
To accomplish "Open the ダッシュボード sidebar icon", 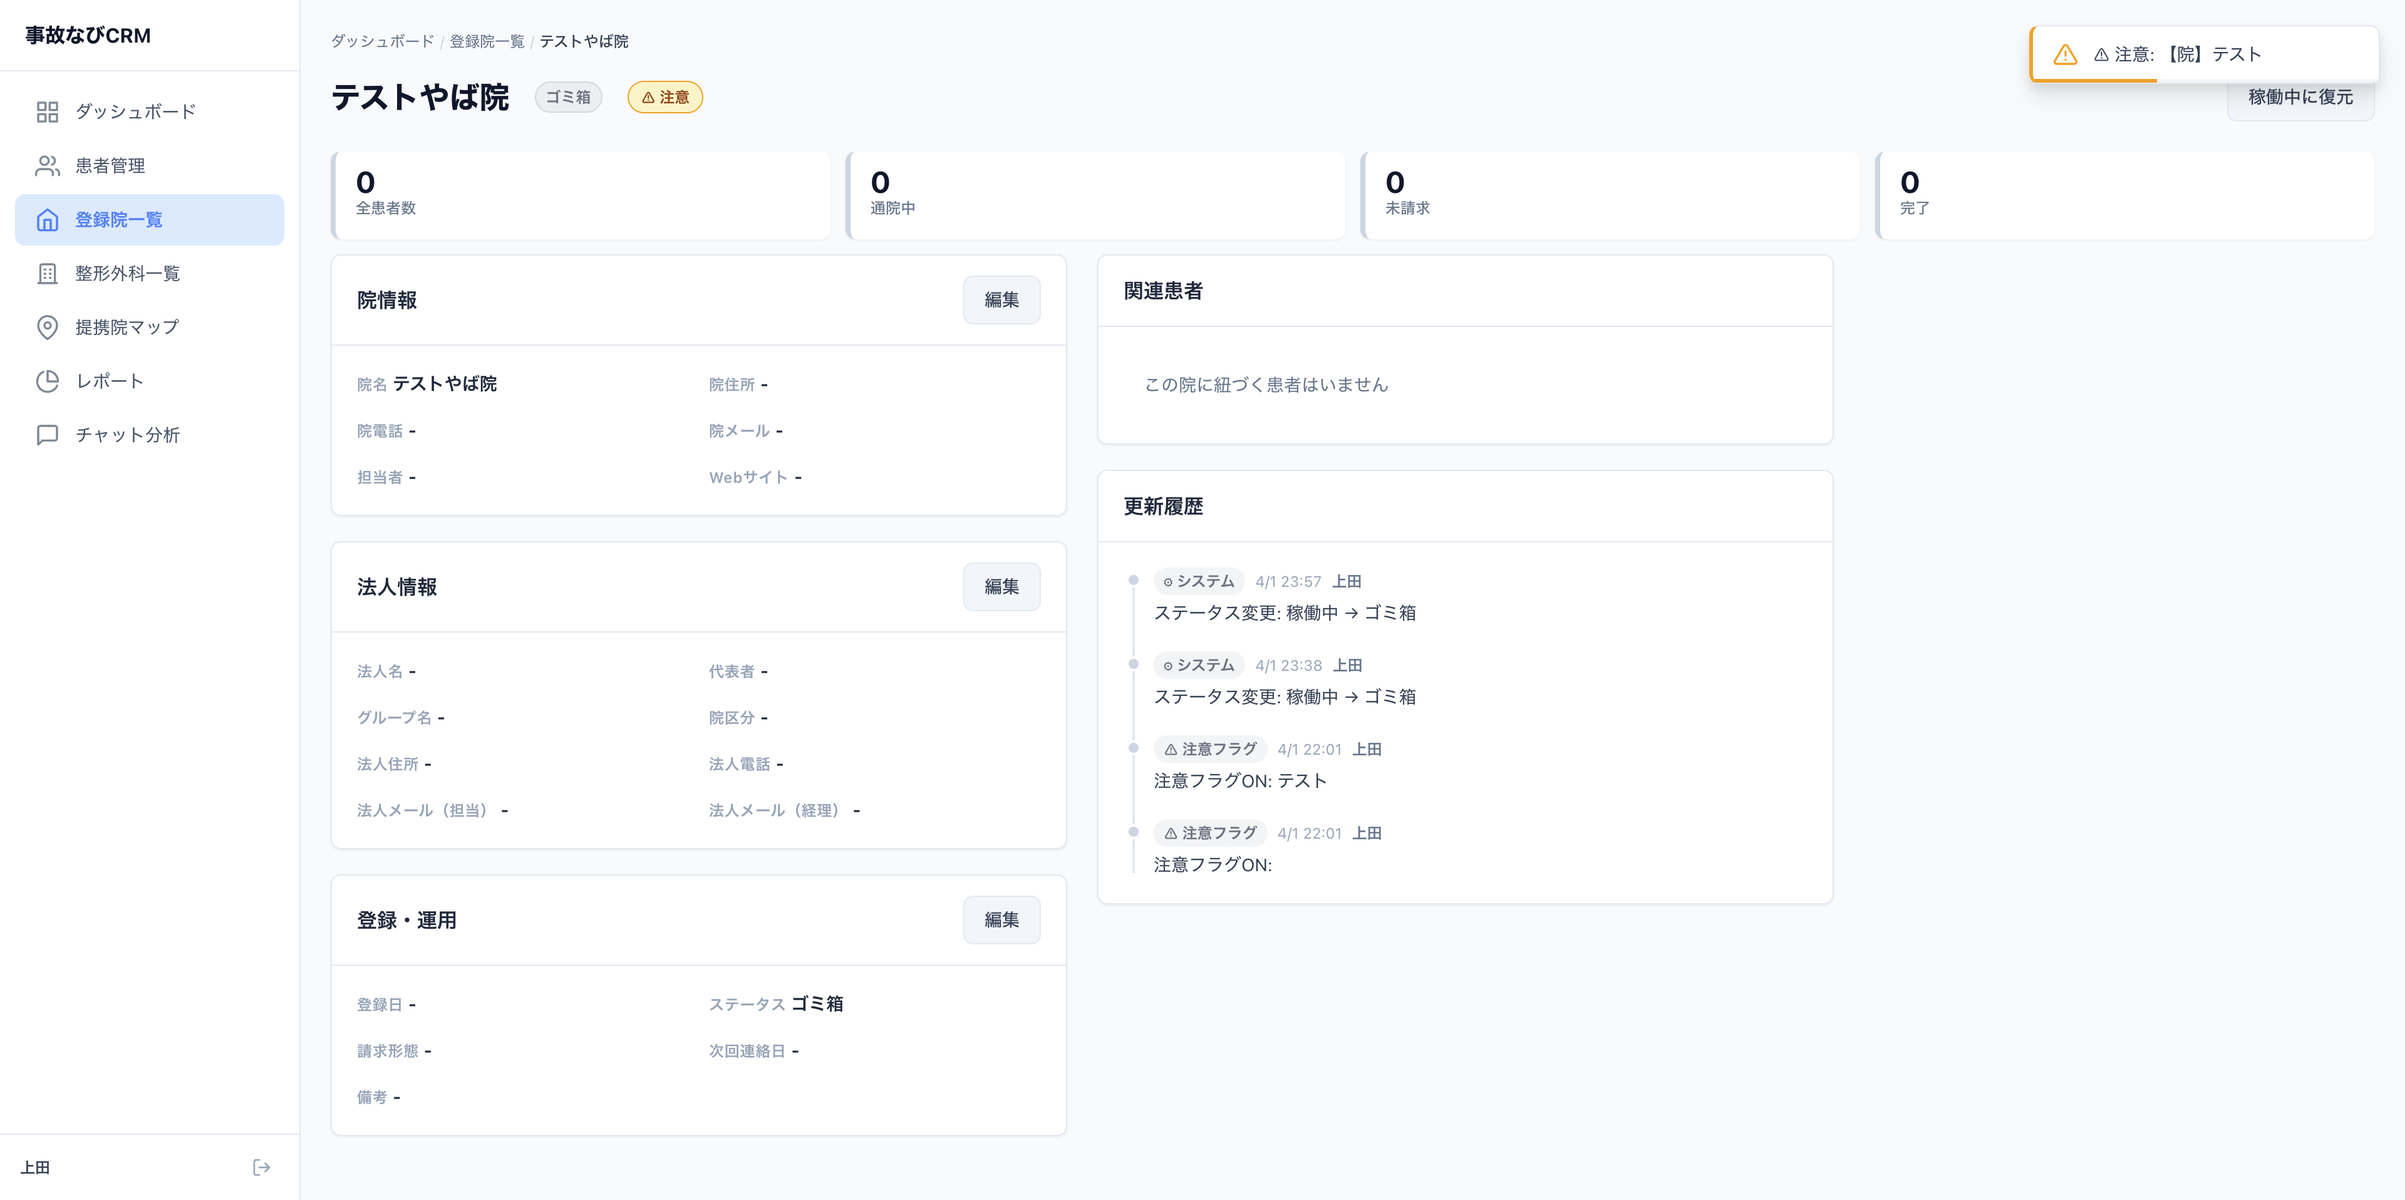I will pos(49,111).
